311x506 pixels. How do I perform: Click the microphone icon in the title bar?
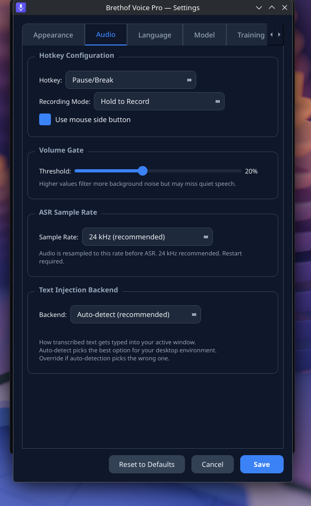(x=20, y=7)
